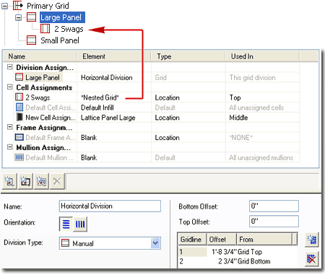The image size is (325, 275).
Task: Collapse the Frame Assignments group
Action: click(9, 127)
